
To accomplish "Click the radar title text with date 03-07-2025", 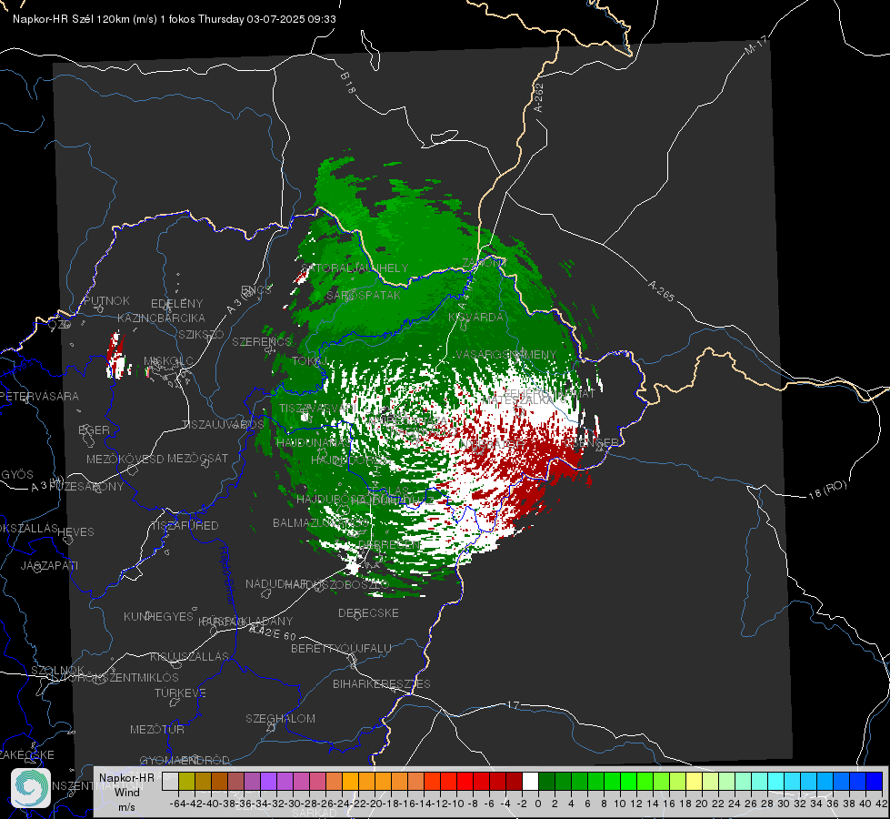I will [175, 19].
